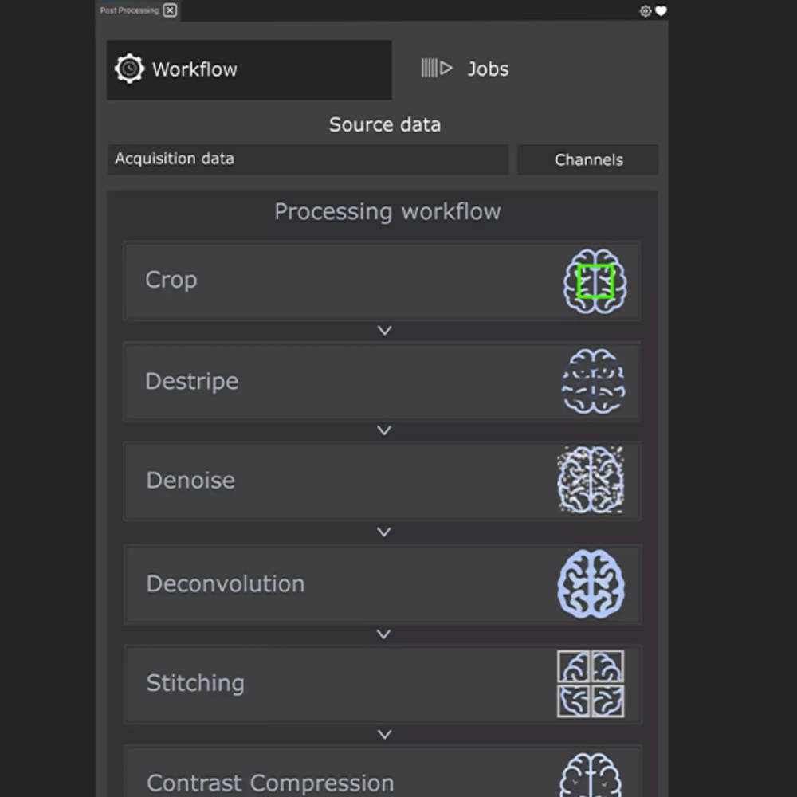Screen dimensions: 797x797
Task: Open settings gear in the title bar
Action: click(x=646, y=11)
